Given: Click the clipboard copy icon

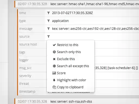Looking at the screenshot, I should click(x=54, y=87).
